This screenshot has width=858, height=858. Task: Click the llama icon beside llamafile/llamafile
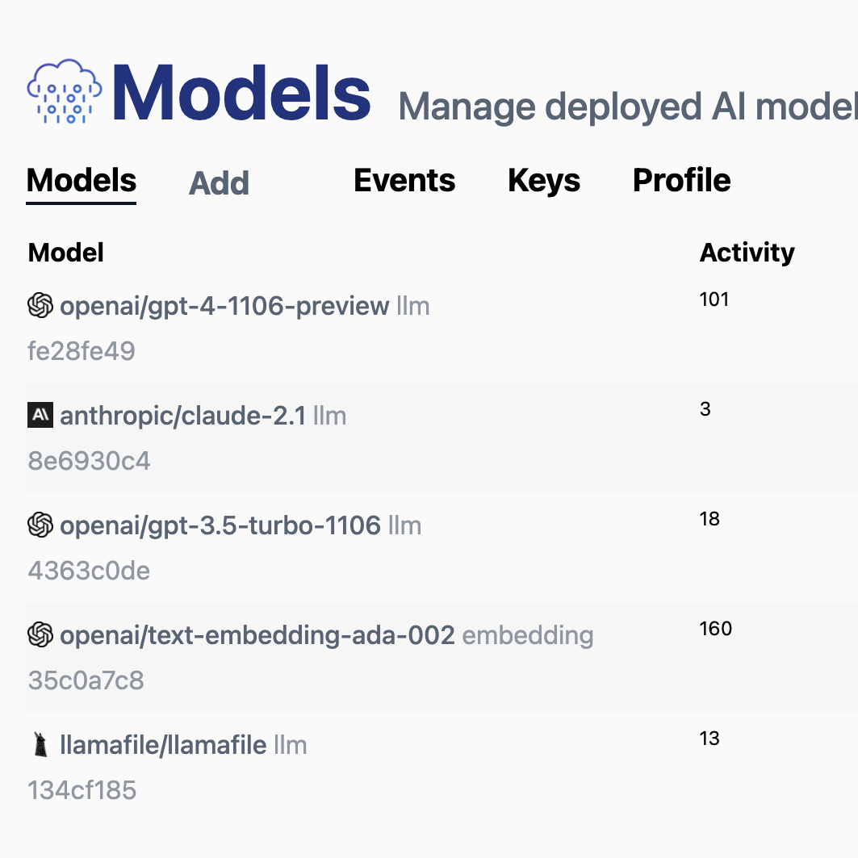coord(40,745)
